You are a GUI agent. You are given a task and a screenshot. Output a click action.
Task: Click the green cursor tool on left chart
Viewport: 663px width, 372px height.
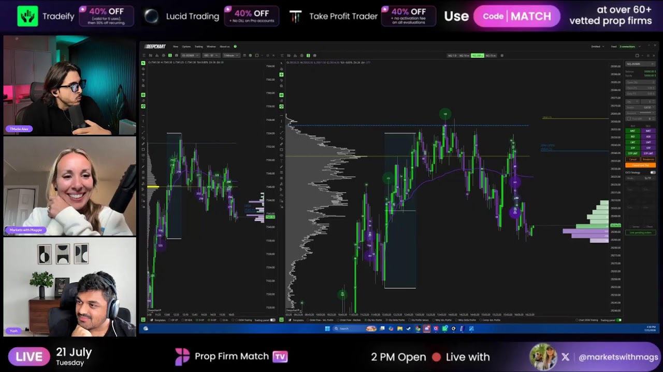(x=143, y=63)
